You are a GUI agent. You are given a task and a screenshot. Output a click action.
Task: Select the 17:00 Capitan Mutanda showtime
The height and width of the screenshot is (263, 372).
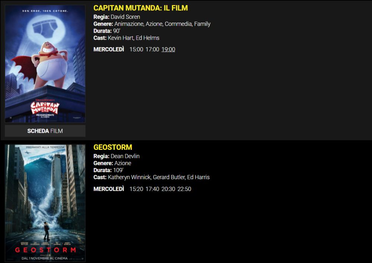tap(152, 49)
